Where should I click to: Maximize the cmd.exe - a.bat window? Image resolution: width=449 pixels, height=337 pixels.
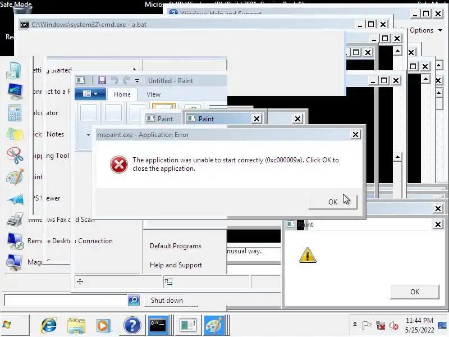(x=371, y=24)
